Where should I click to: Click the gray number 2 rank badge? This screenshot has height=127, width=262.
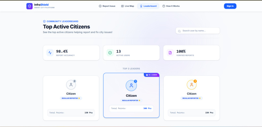(x=74, y=81)
